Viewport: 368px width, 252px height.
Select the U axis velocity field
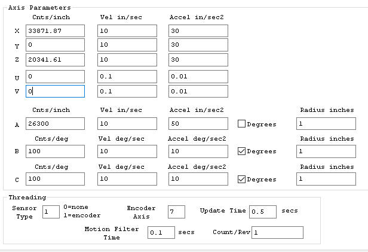click(x=127, y=77)
